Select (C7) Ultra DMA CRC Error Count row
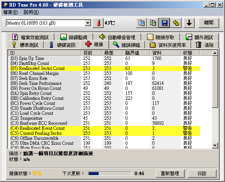The height and width of the screenshot is (182, 225). tap(105, 143)
